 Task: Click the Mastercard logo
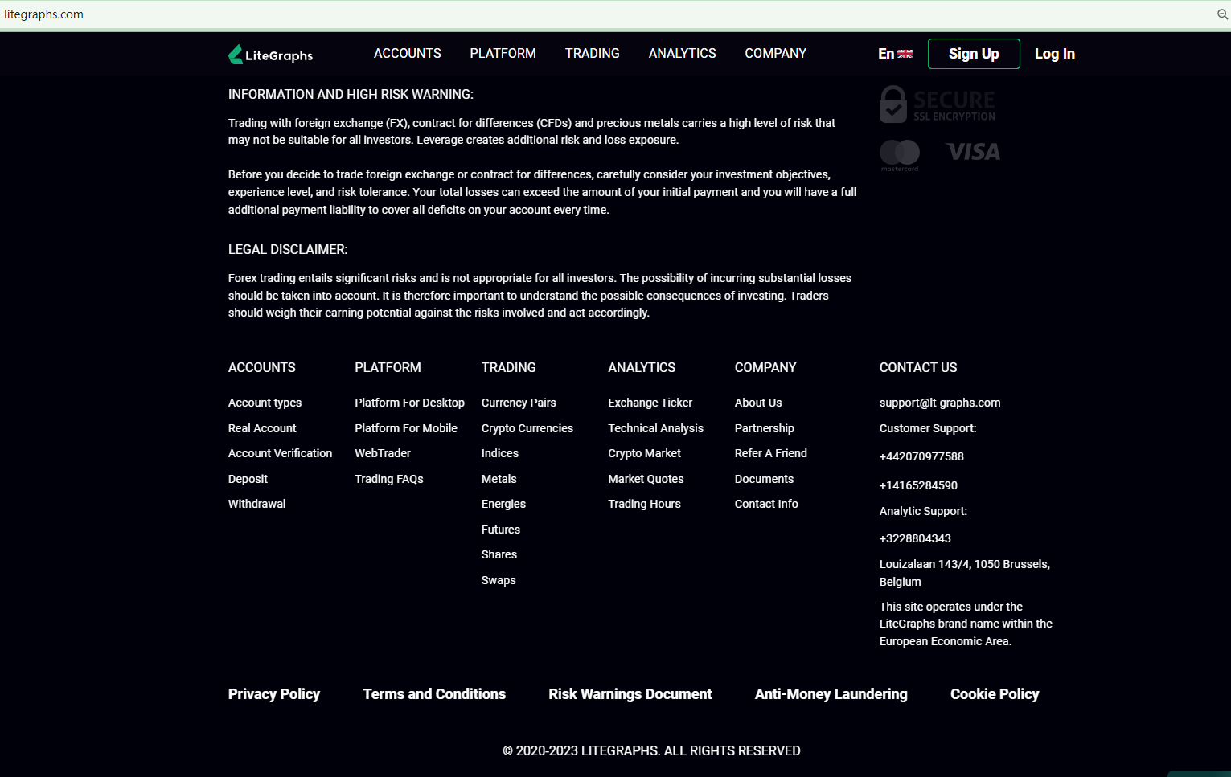[900, 154]
